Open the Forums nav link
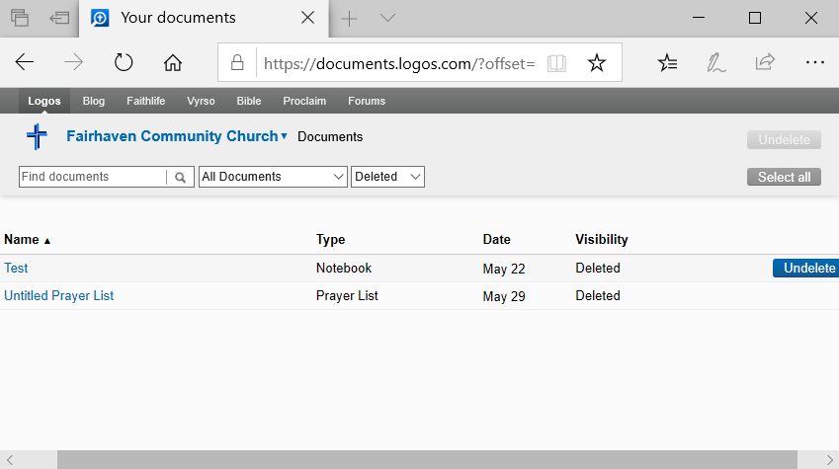This screenshot has height=469, width=839. coord(367,101)
